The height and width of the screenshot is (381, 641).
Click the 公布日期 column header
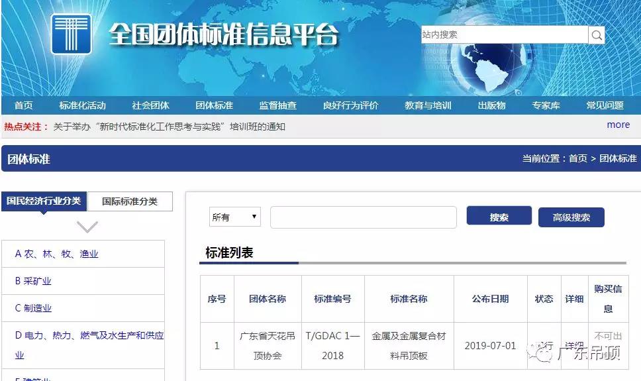coord(491,299)
